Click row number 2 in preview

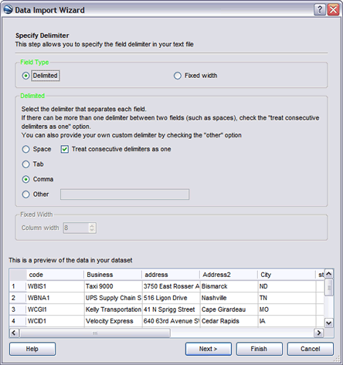[x=18, y=298]
